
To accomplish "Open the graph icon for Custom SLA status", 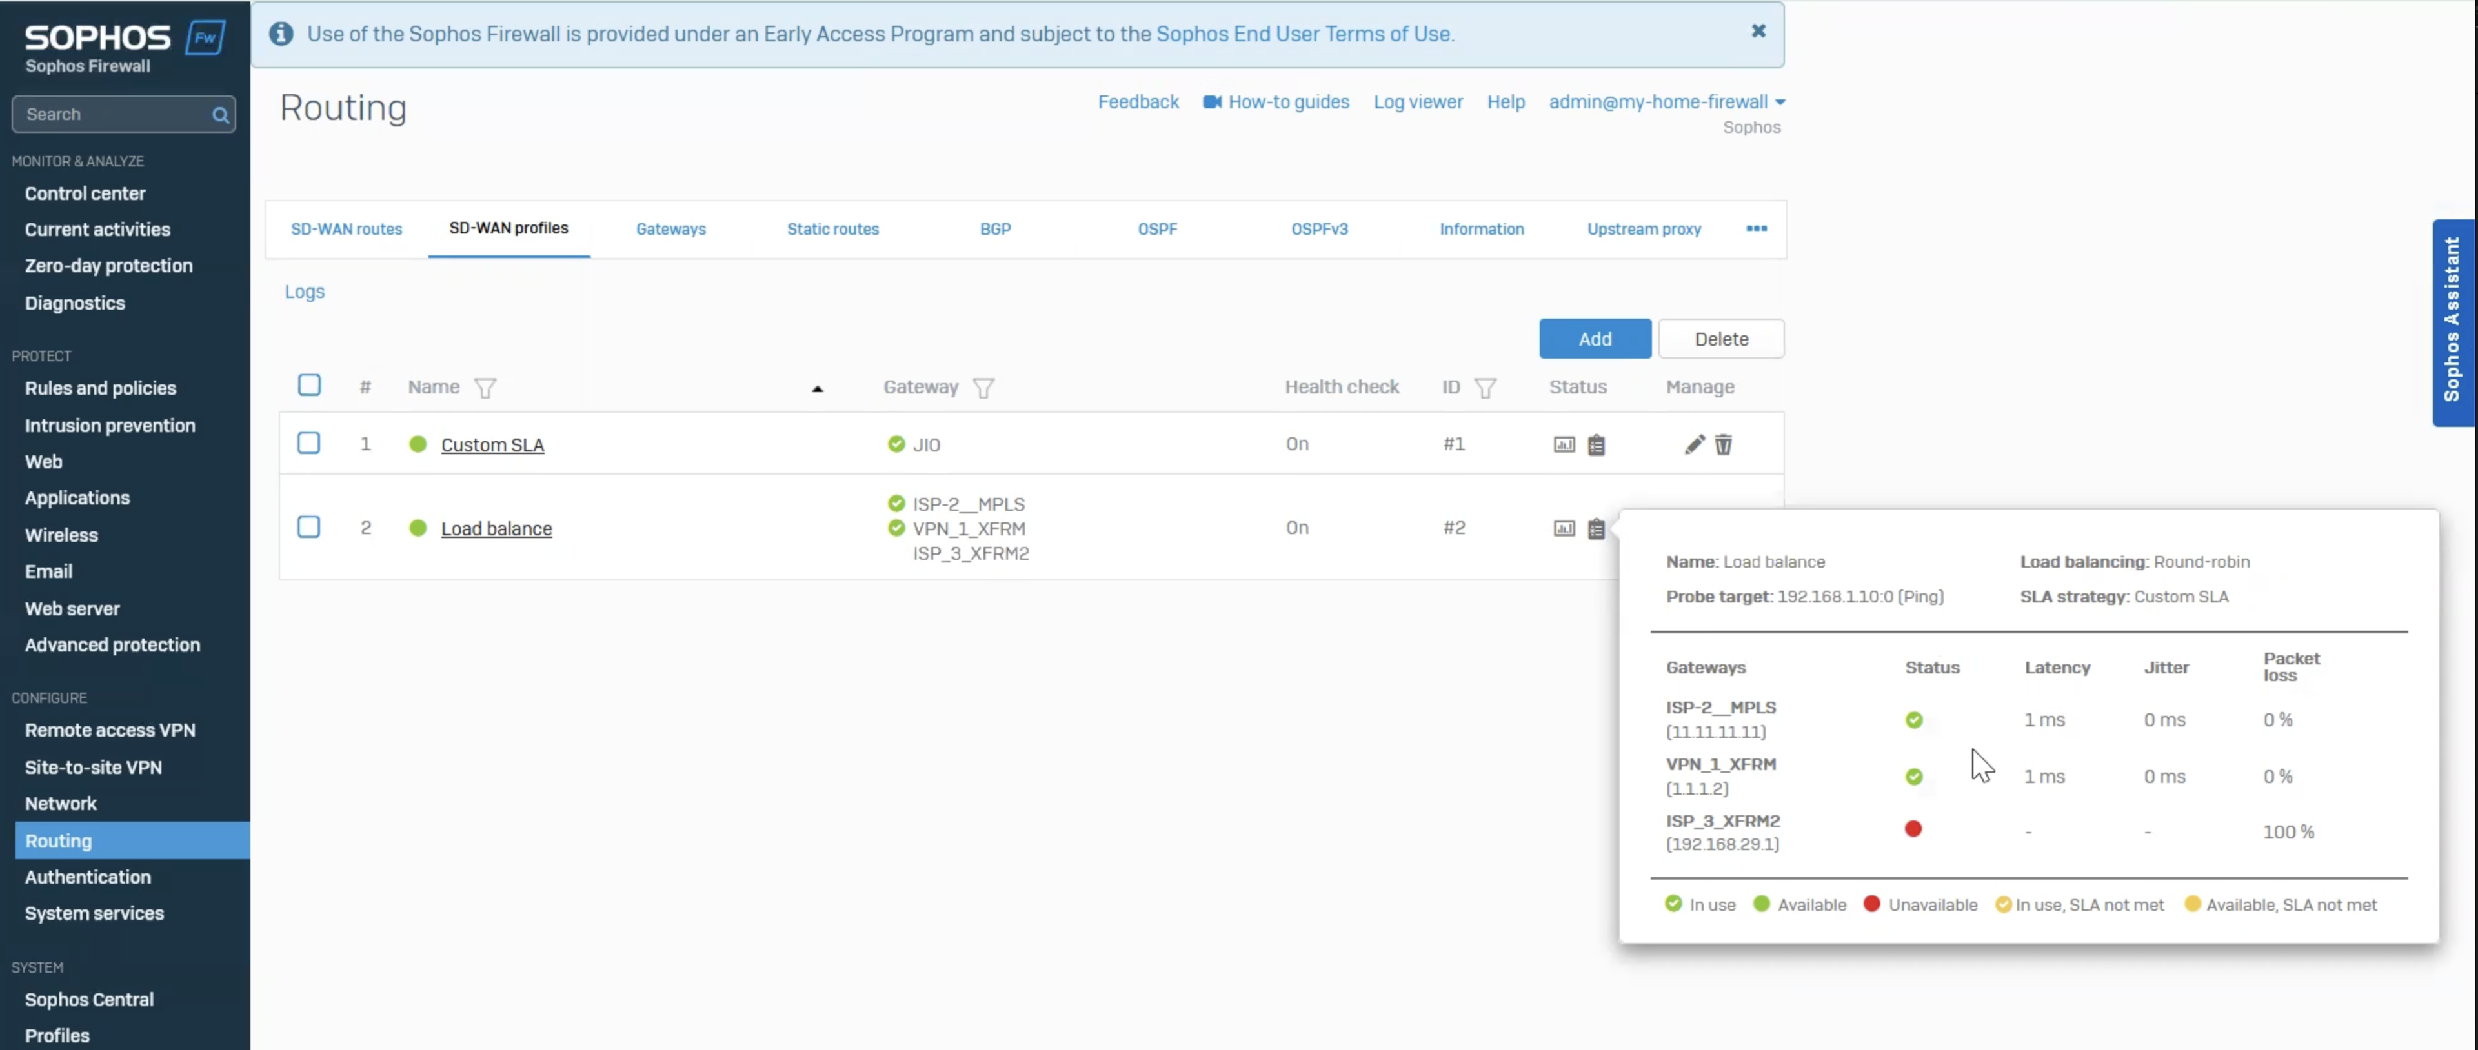I will click(1564, 444).
